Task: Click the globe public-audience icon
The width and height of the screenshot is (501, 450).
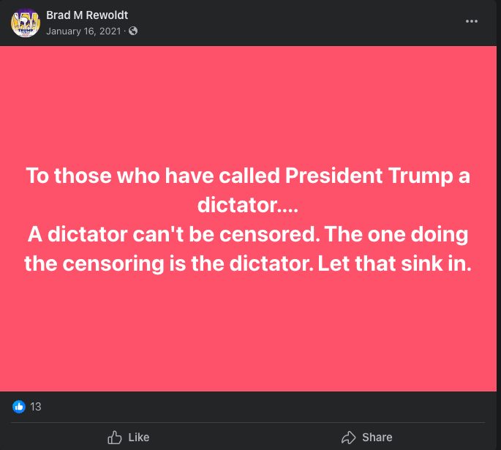Action: coord(133,31)
